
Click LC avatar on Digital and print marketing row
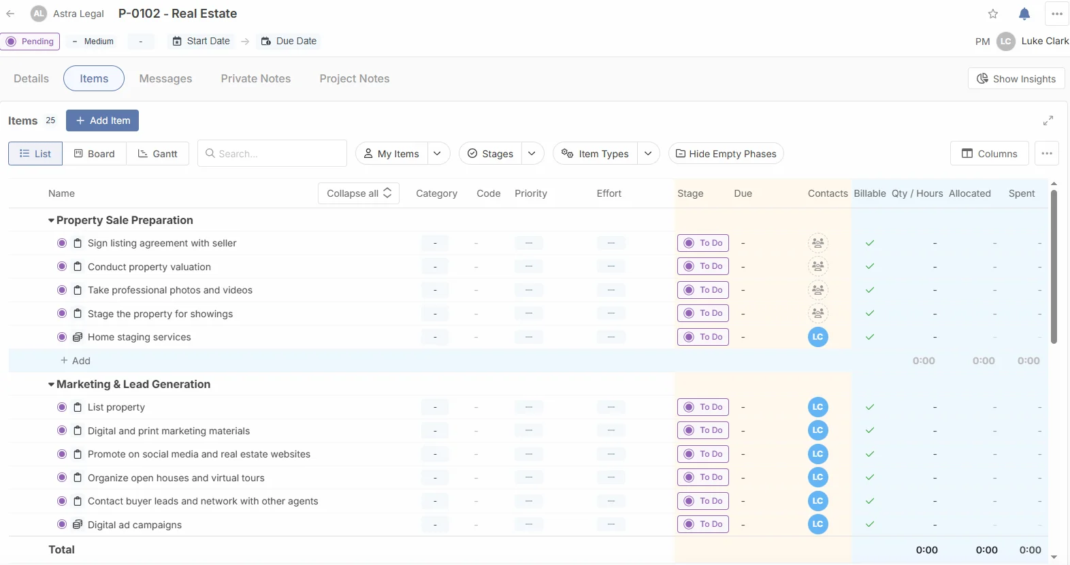coord(818,430)
